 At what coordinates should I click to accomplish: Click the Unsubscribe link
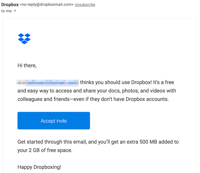coord(85,5)
